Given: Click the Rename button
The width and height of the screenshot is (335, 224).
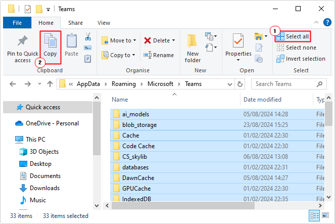Looking at the screenshot, I should pos(159,55).
